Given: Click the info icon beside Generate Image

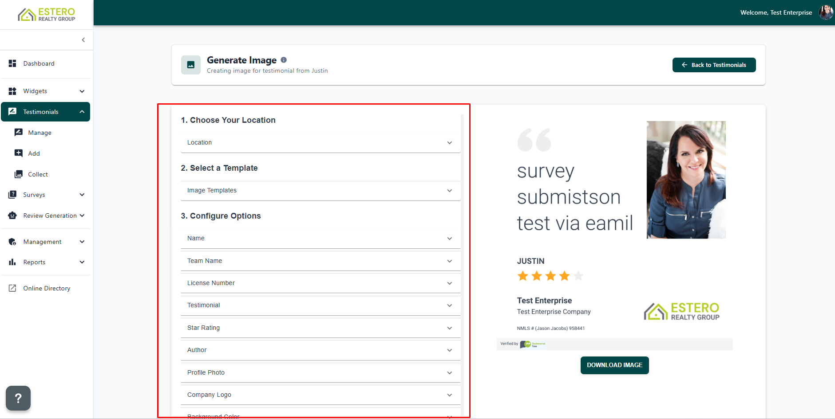Looking at the screenshot, I should pyautogui.click(x=284, y=60).
